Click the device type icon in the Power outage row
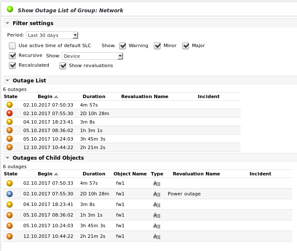The width and height of the screenshot is (297, 251). coord(157,194)
